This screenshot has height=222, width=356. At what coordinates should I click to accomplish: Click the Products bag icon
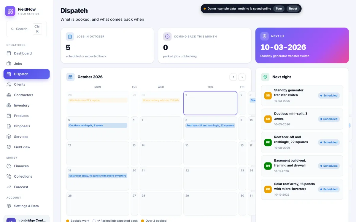tap(9, 116)
